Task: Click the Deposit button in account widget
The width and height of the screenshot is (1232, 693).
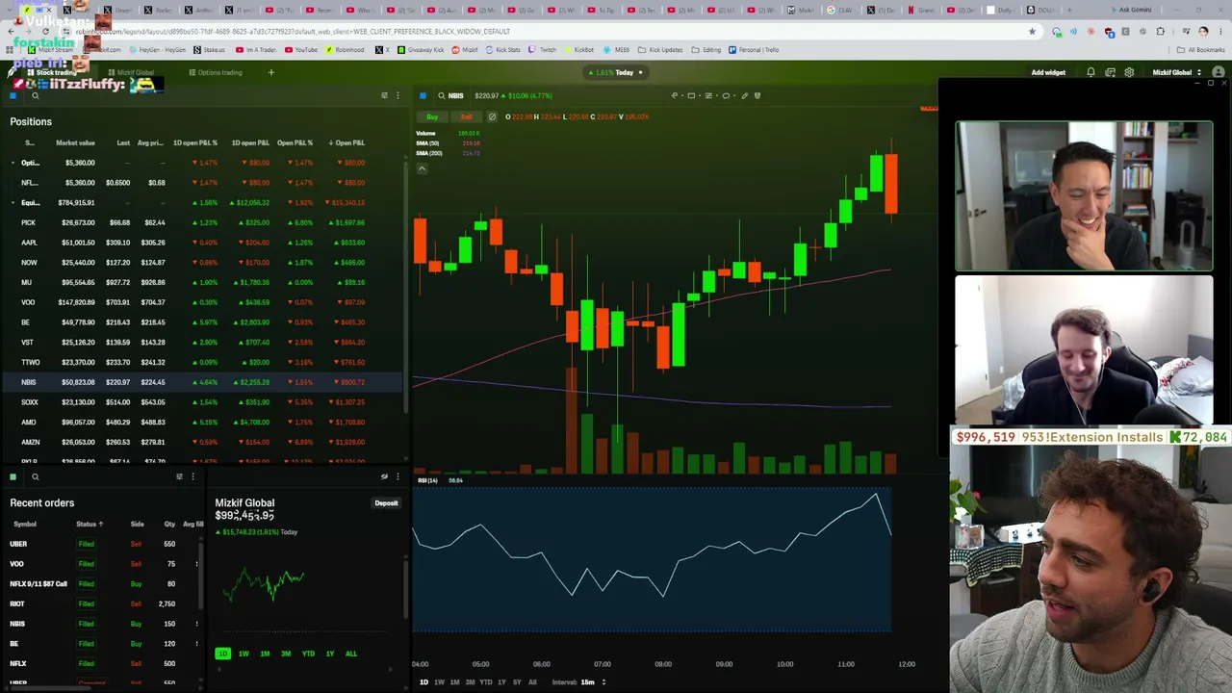Action: pos(386,502)
